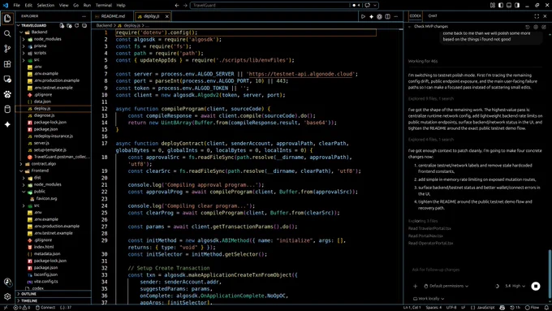Open the Selection menu

tap(45, 6)
